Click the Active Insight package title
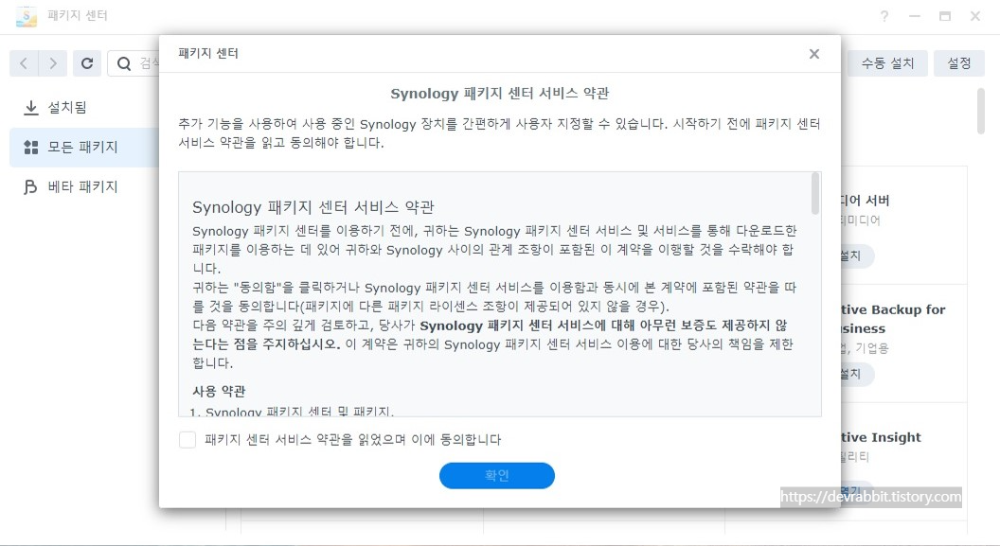The image size is (1000, 546). [880, 437]
